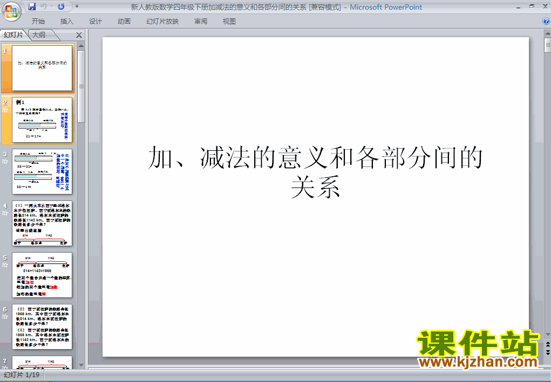
Task: Open the 动画 ribbon tab
Action: (x=124, y=22)
